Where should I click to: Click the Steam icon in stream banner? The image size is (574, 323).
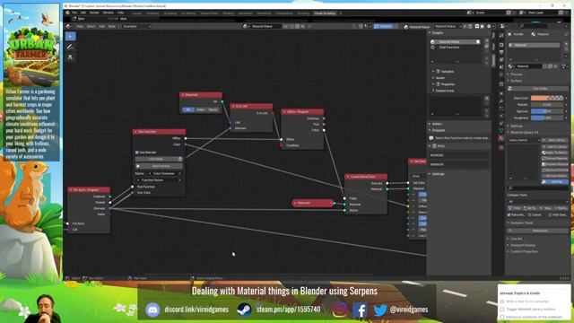244,310
